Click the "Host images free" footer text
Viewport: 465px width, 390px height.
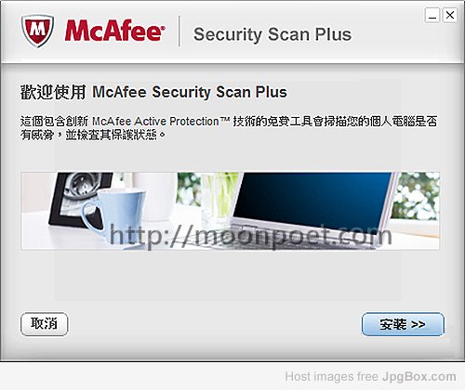click(331, 377)
